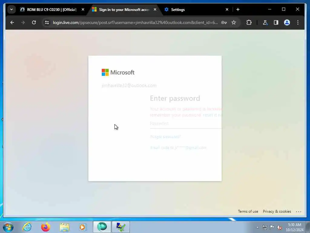Click the login.live.com address bar URL

click(x=135, y=22)
